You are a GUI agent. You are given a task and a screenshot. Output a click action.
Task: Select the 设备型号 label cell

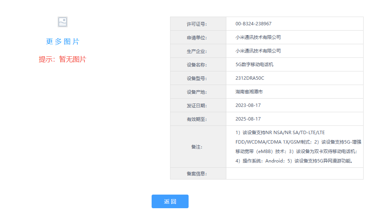click(x=198, y=78)
